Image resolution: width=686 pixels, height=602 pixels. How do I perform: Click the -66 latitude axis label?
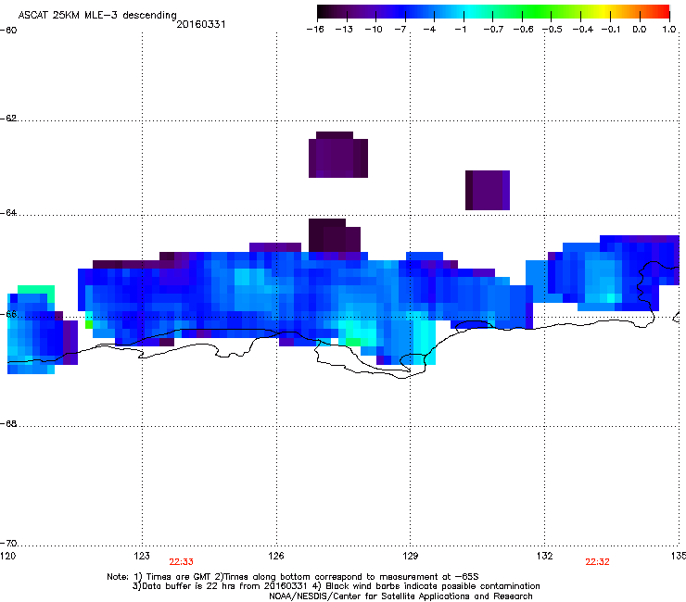click(x=8, y=314)
